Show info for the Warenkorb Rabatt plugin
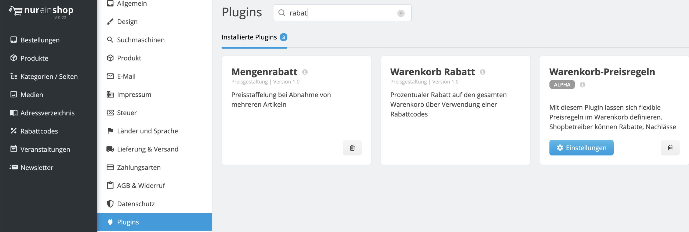 coord(483,72)
